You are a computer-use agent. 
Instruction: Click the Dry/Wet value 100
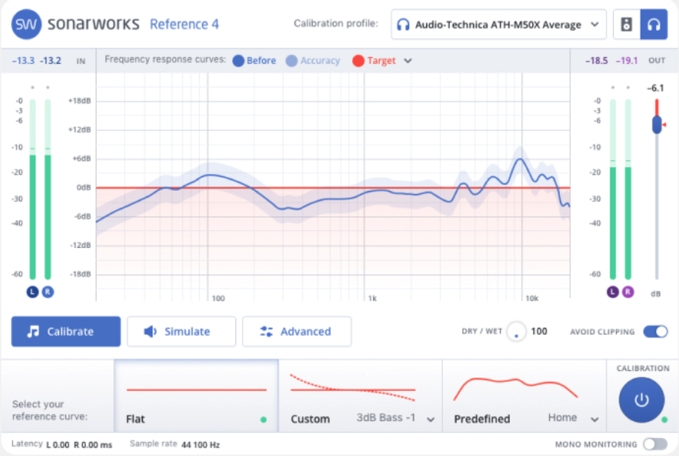[538, 332]
